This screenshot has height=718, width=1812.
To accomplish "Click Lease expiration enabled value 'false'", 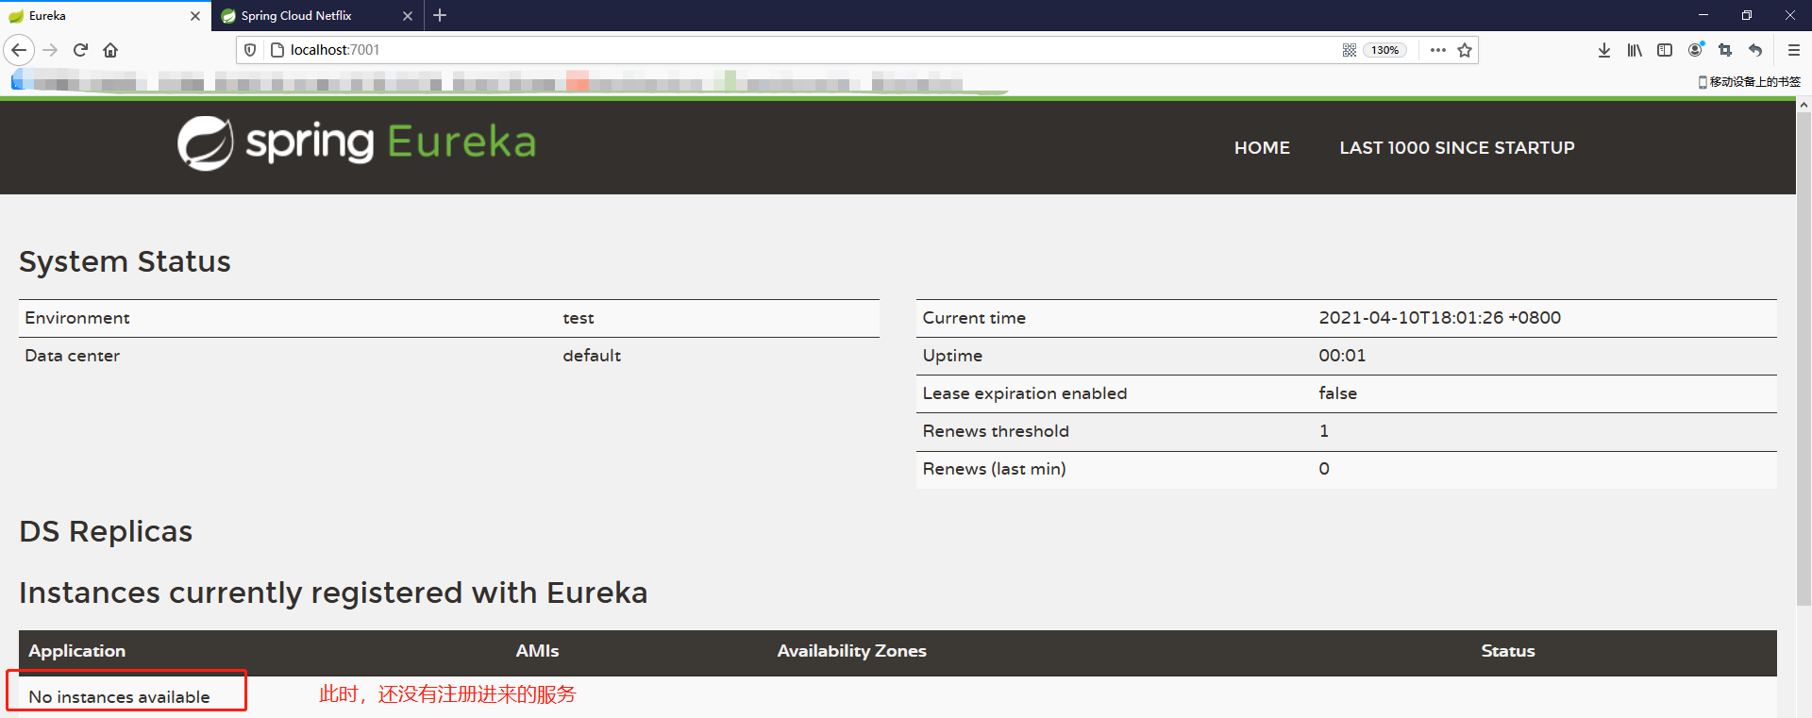I will click(1337, 393).
